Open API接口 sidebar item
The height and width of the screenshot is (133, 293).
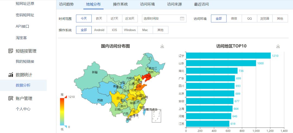click(x=22, y=26)
